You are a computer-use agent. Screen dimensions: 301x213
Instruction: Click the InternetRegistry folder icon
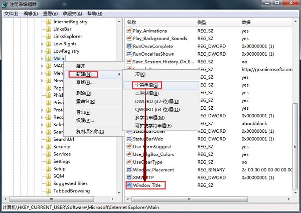click(48, 22)
